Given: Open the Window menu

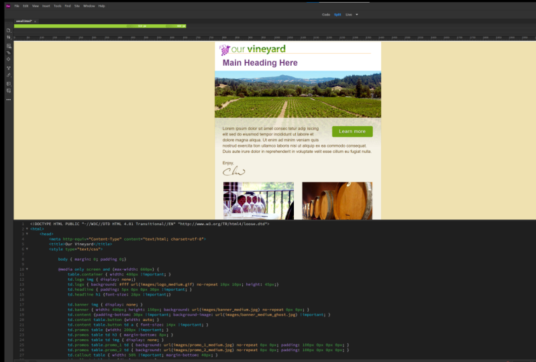Looking at the screenshot, I should coord(89,6).
